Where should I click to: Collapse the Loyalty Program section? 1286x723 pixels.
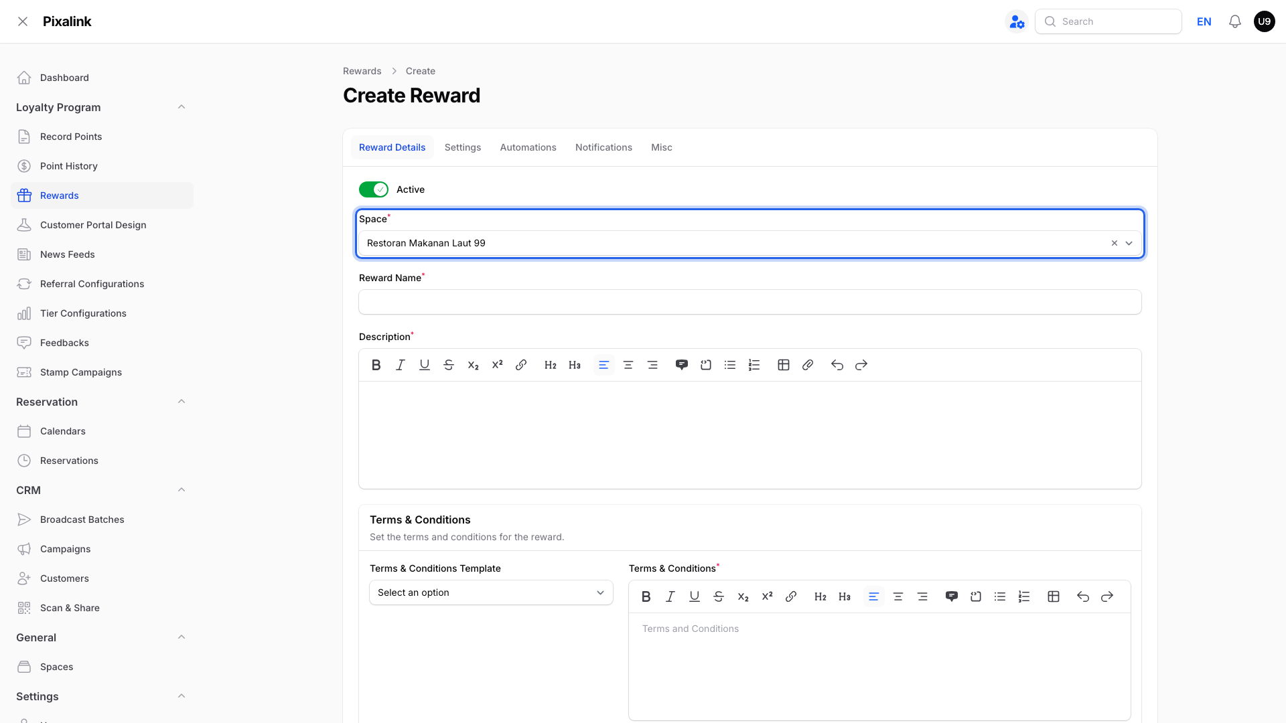[x=182, y=107]
